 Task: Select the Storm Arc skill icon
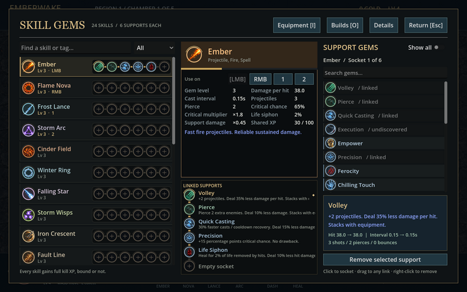[x=28, y=131]
